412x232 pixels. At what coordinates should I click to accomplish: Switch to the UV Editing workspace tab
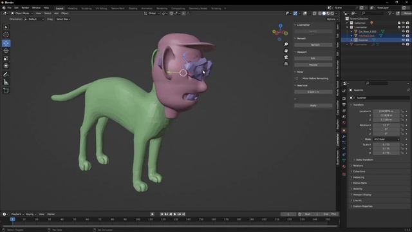(101, 8)
